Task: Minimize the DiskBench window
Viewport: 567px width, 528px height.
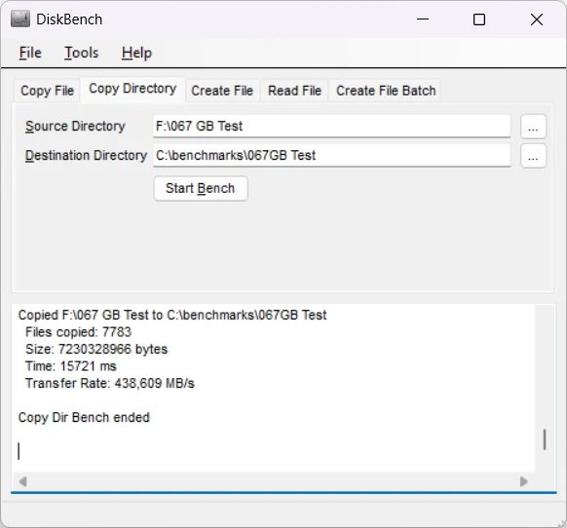Action: (423, 19)
